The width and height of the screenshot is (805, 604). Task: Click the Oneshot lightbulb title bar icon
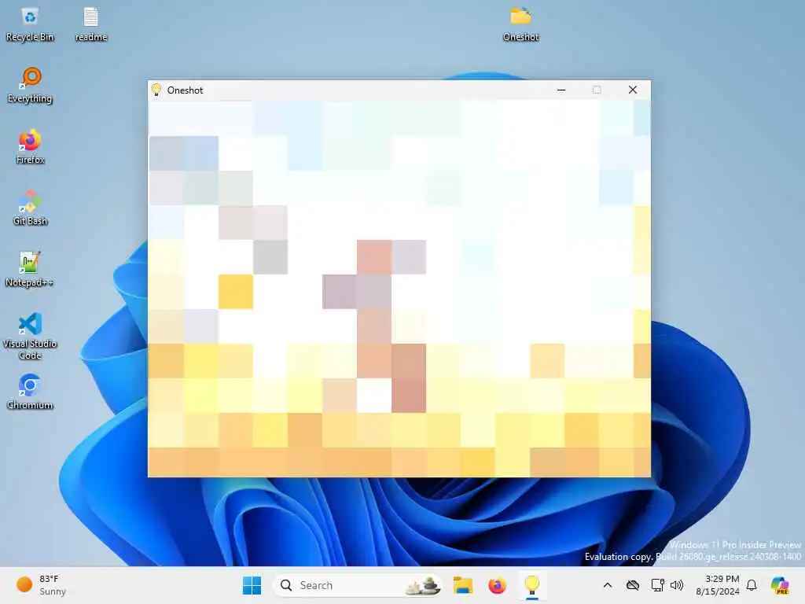156,90
